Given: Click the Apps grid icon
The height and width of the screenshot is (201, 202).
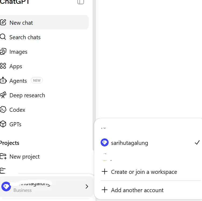Looking at the screenshot, I should 3,66.
